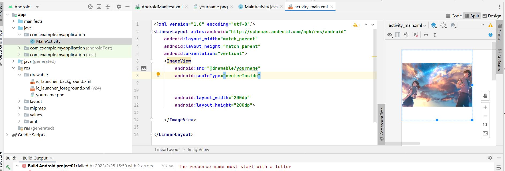Clear all constraints icon

[416, 35]
